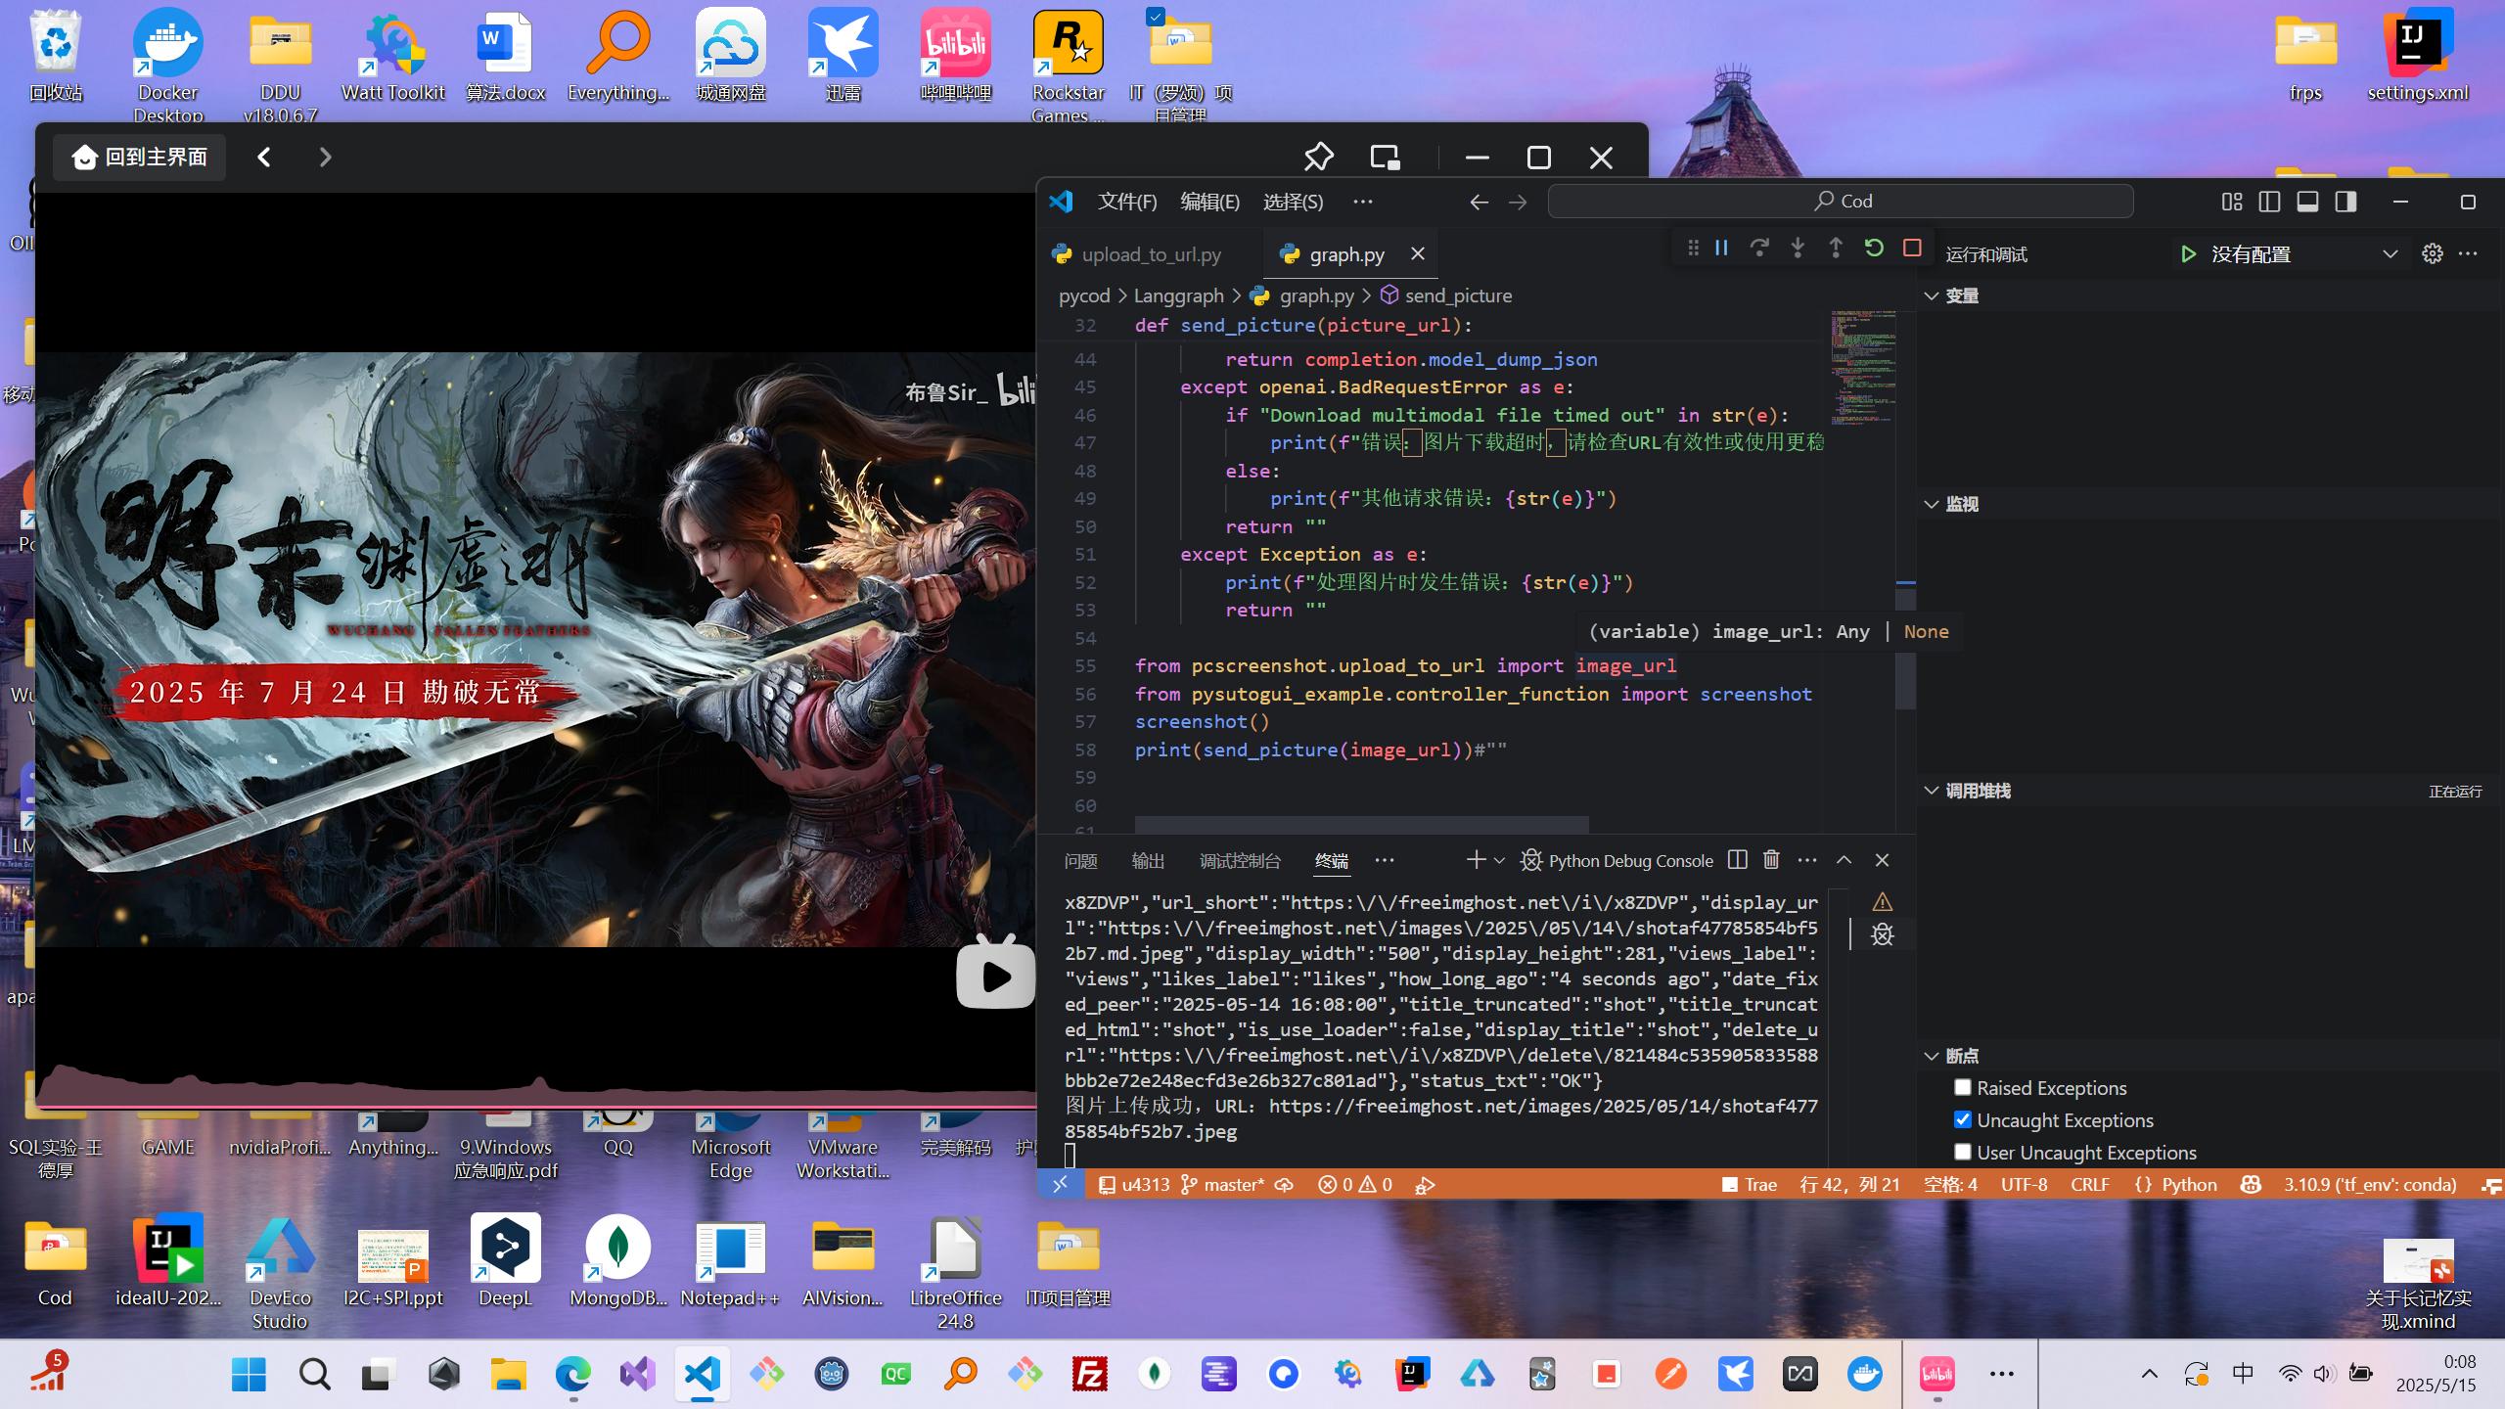Maximize the terminal panel with the up chevron
The width and height of the screenshot is (2505, 1409).
pyautogui.click(x=1844, y=860)
